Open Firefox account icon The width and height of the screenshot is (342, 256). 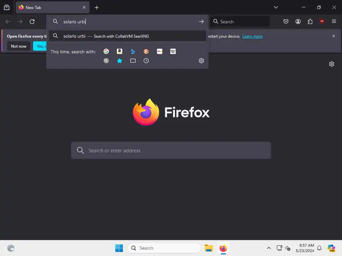point(298,21)
